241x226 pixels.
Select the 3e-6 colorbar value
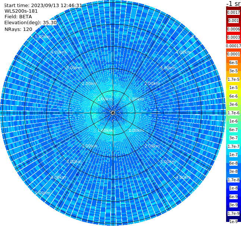click(x=234, y=104)
